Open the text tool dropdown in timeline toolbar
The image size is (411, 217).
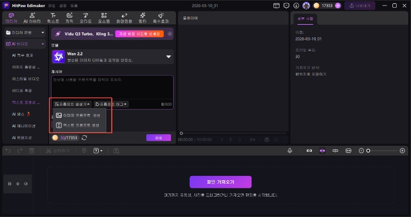click(x=98, y=151)
